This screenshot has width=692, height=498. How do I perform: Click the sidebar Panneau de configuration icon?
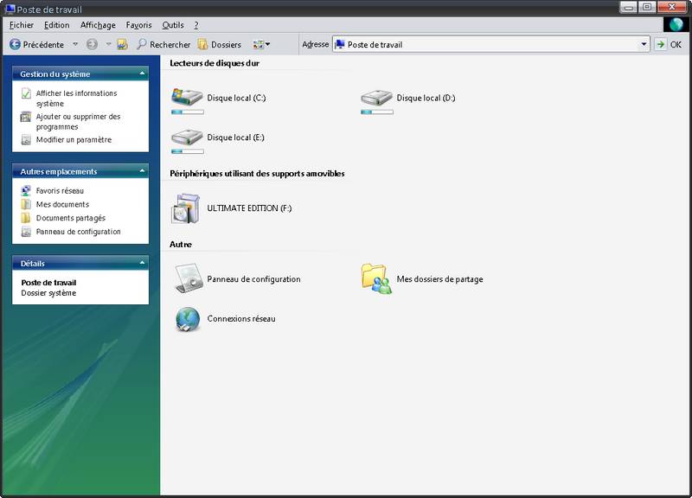[x=26, y=232]
